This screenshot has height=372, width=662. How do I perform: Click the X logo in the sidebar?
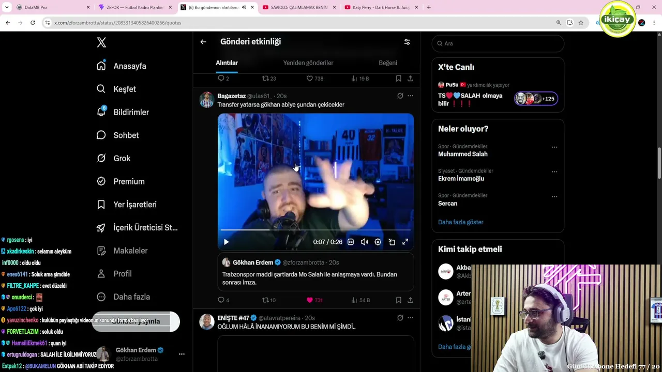coord(101,42)
